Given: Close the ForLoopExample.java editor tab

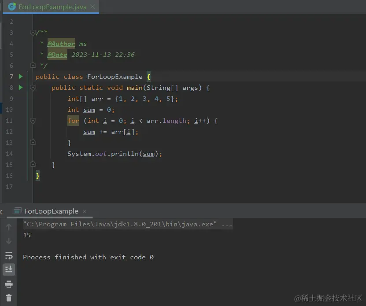Looking at the screenshot, I should (92, 7).
